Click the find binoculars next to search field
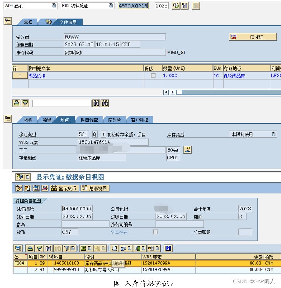Screen dimensions: 281x288 [96, 103]
